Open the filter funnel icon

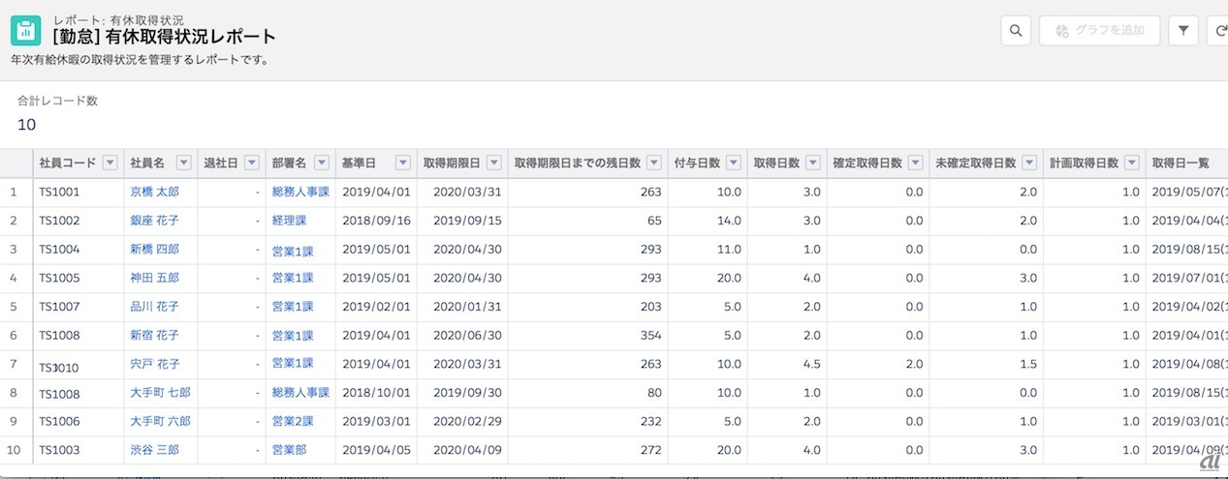point(1182,31)
